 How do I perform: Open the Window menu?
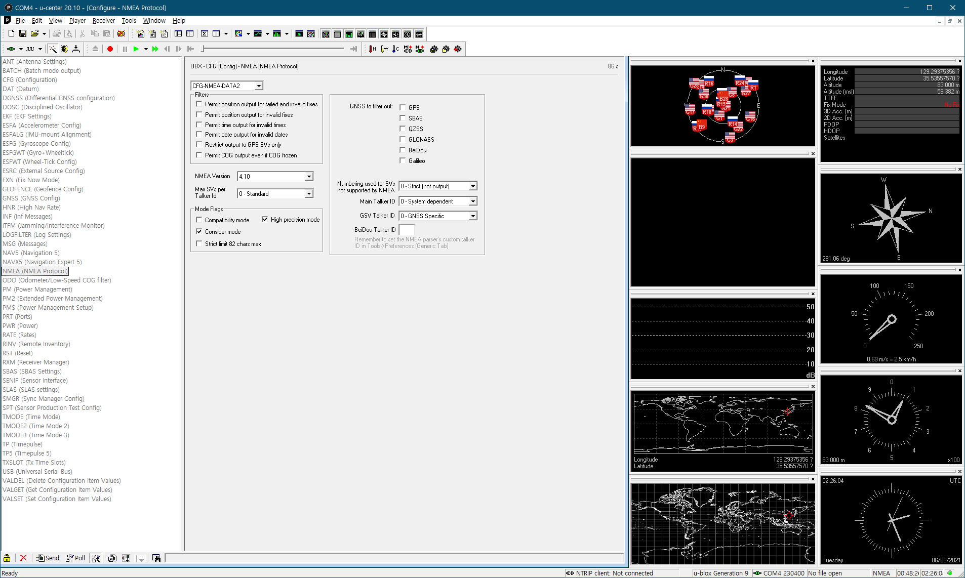pyautogui.click(x=154, y=20)
